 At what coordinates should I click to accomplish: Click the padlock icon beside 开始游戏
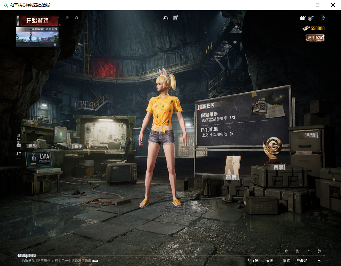tap(76, 18)
